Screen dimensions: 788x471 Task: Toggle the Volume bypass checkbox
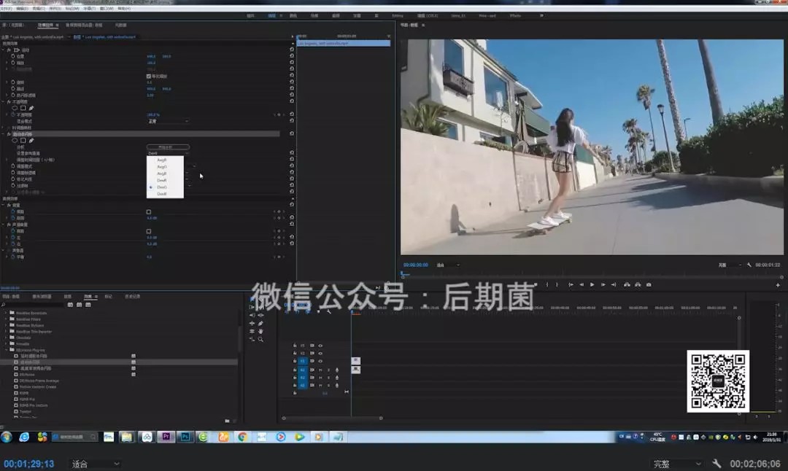(148, 212)
